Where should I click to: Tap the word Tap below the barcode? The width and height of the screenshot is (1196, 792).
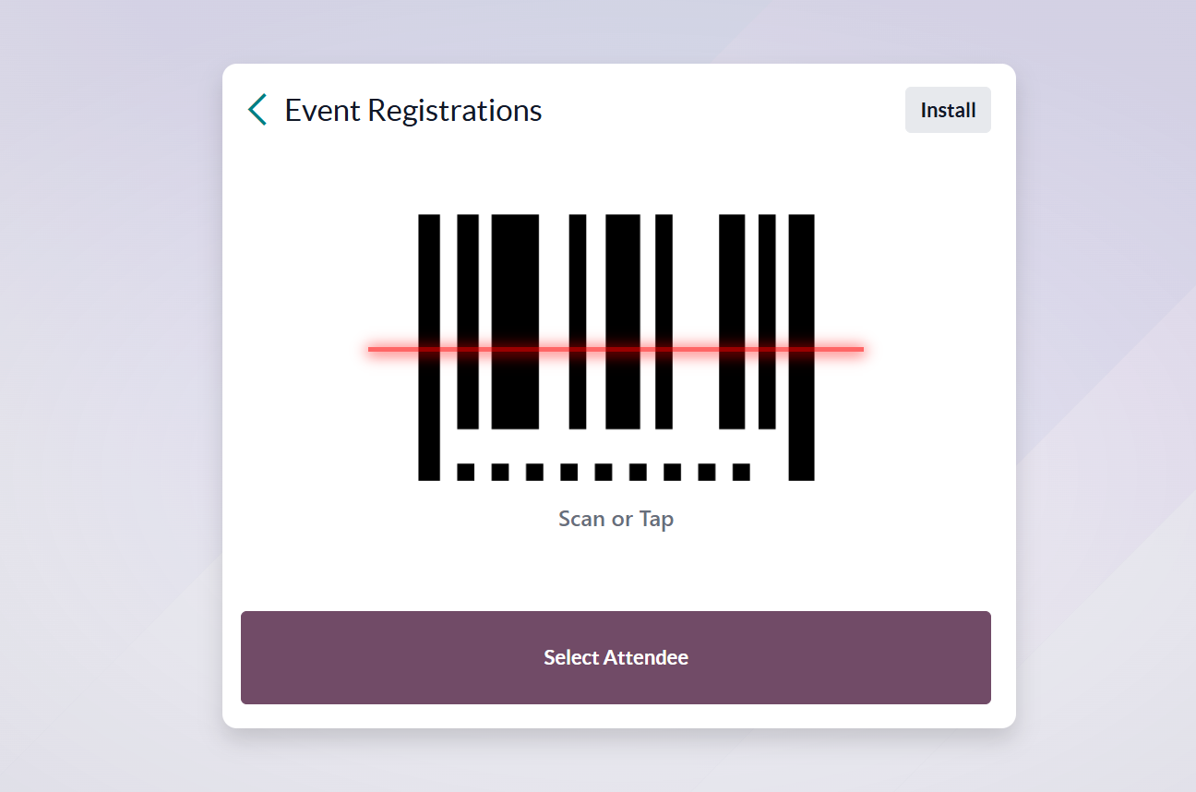pyautogui.click(x=656, y=519)
